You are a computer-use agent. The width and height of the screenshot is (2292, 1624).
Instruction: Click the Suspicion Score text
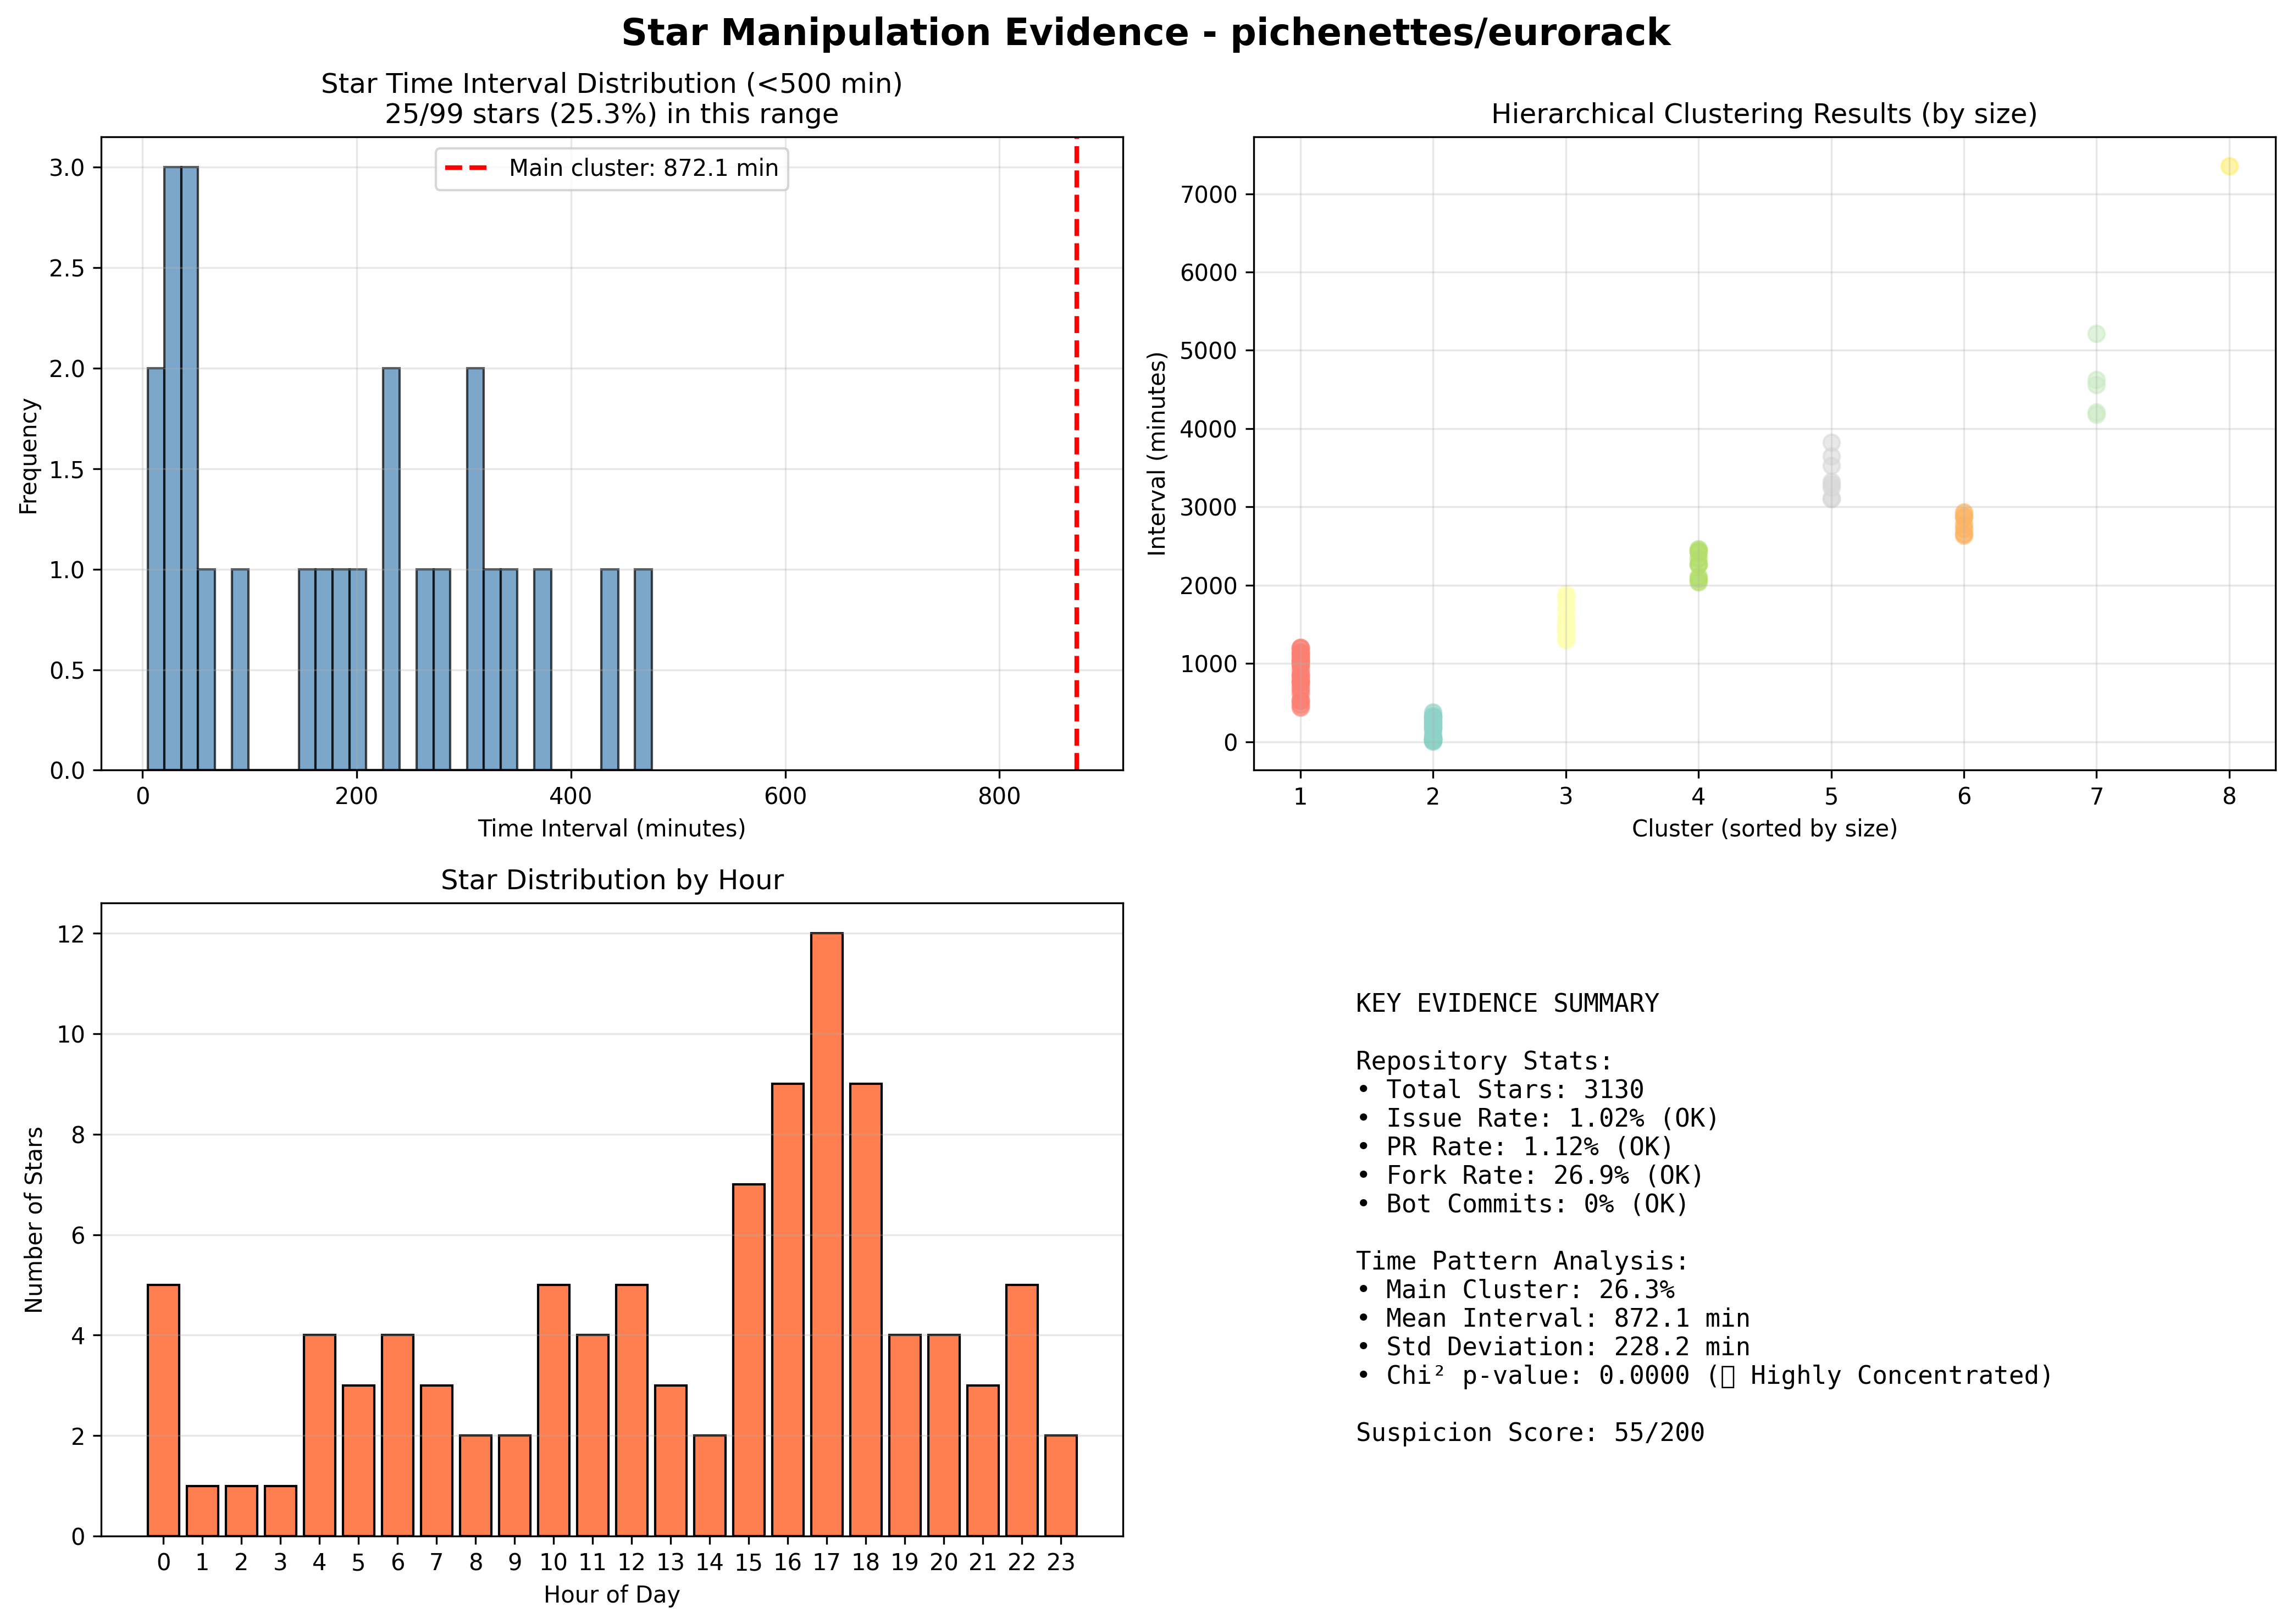click(1530, 1432)
